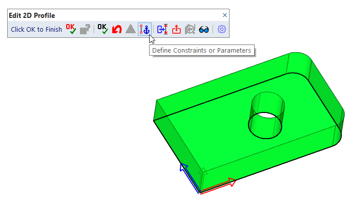Viewport: 353px width, 204px height.
Task: Open profile settings with the gear icon
Action: tap(222, 29)
